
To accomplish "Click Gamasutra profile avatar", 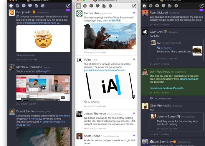I will click(79, 14).
